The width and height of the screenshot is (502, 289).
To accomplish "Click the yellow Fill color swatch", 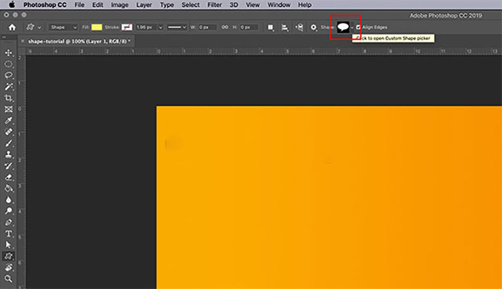I will pyautogui.click(x=96, y=27).
